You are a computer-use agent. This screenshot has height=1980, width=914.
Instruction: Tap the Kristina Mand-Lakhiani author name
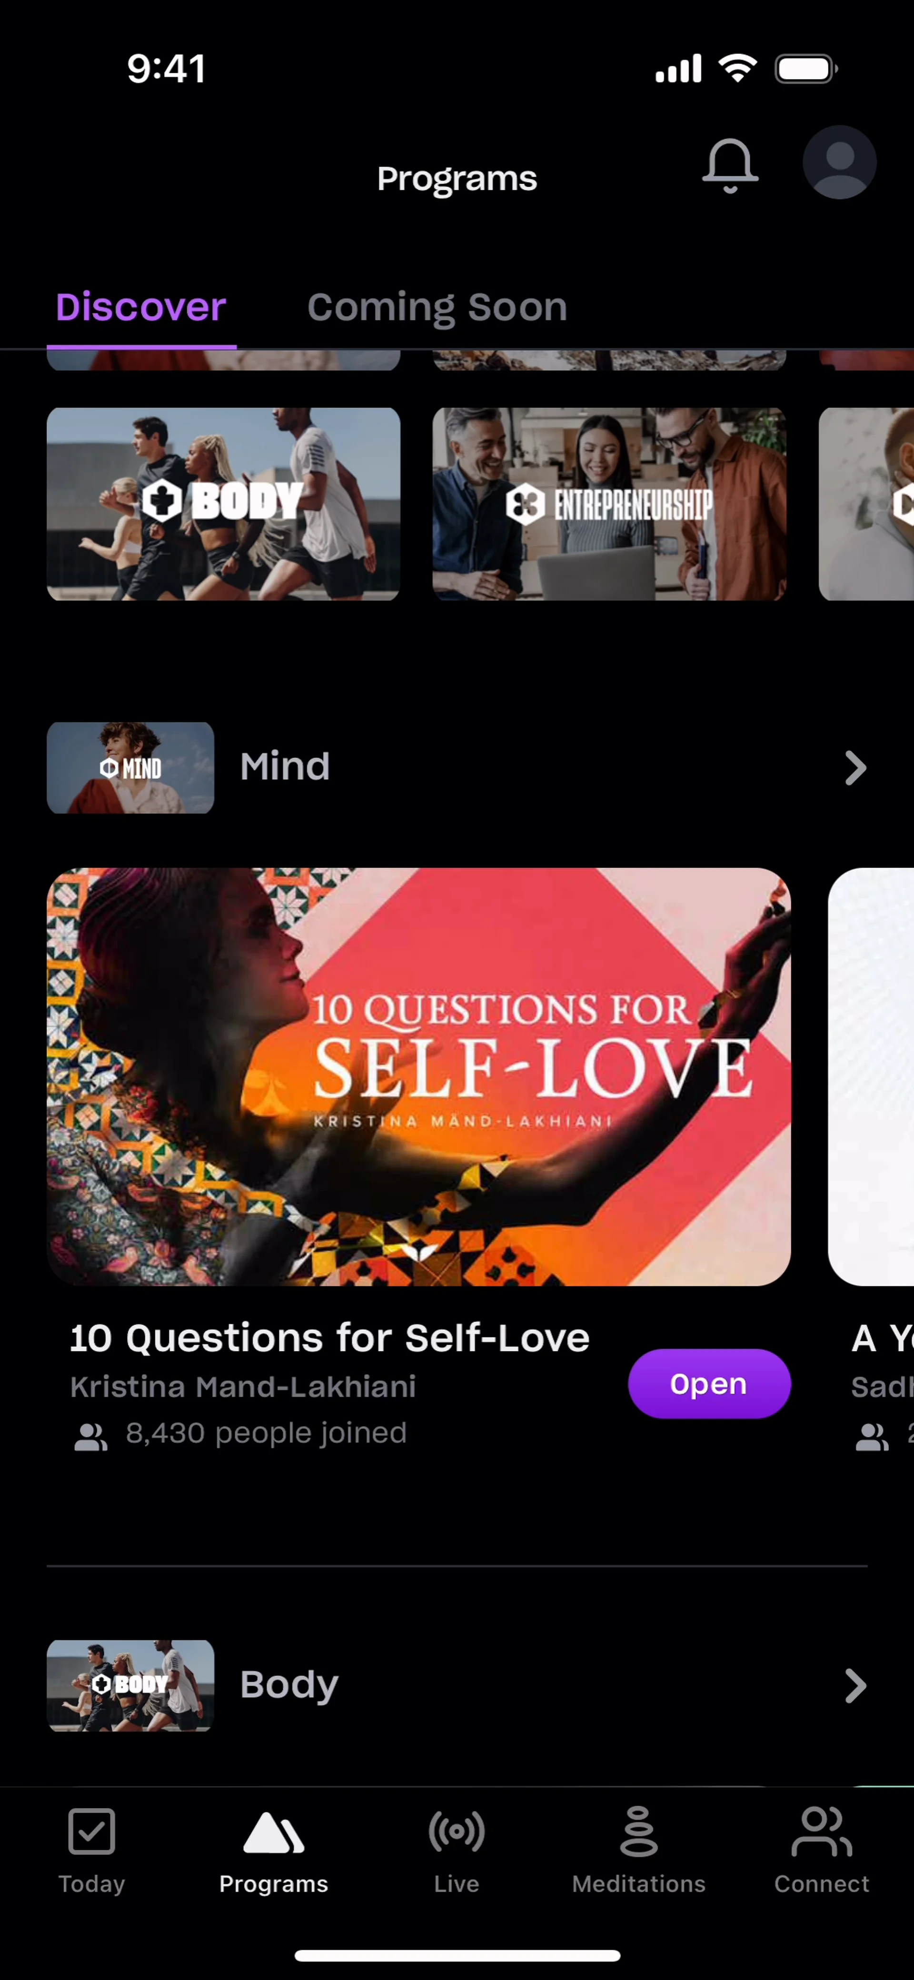tap(243, 1387)
